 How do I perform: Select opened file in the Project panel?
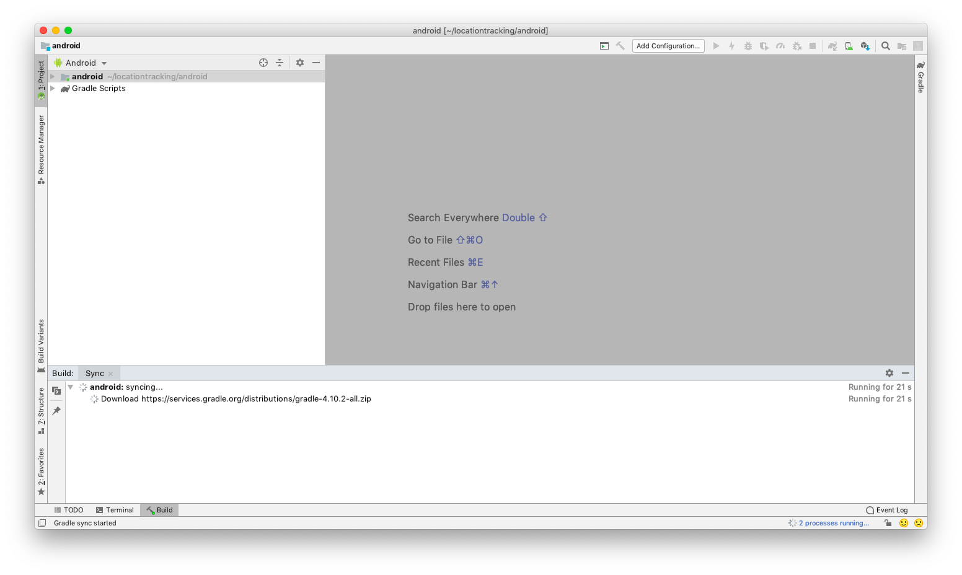click(x=263, y=62)
